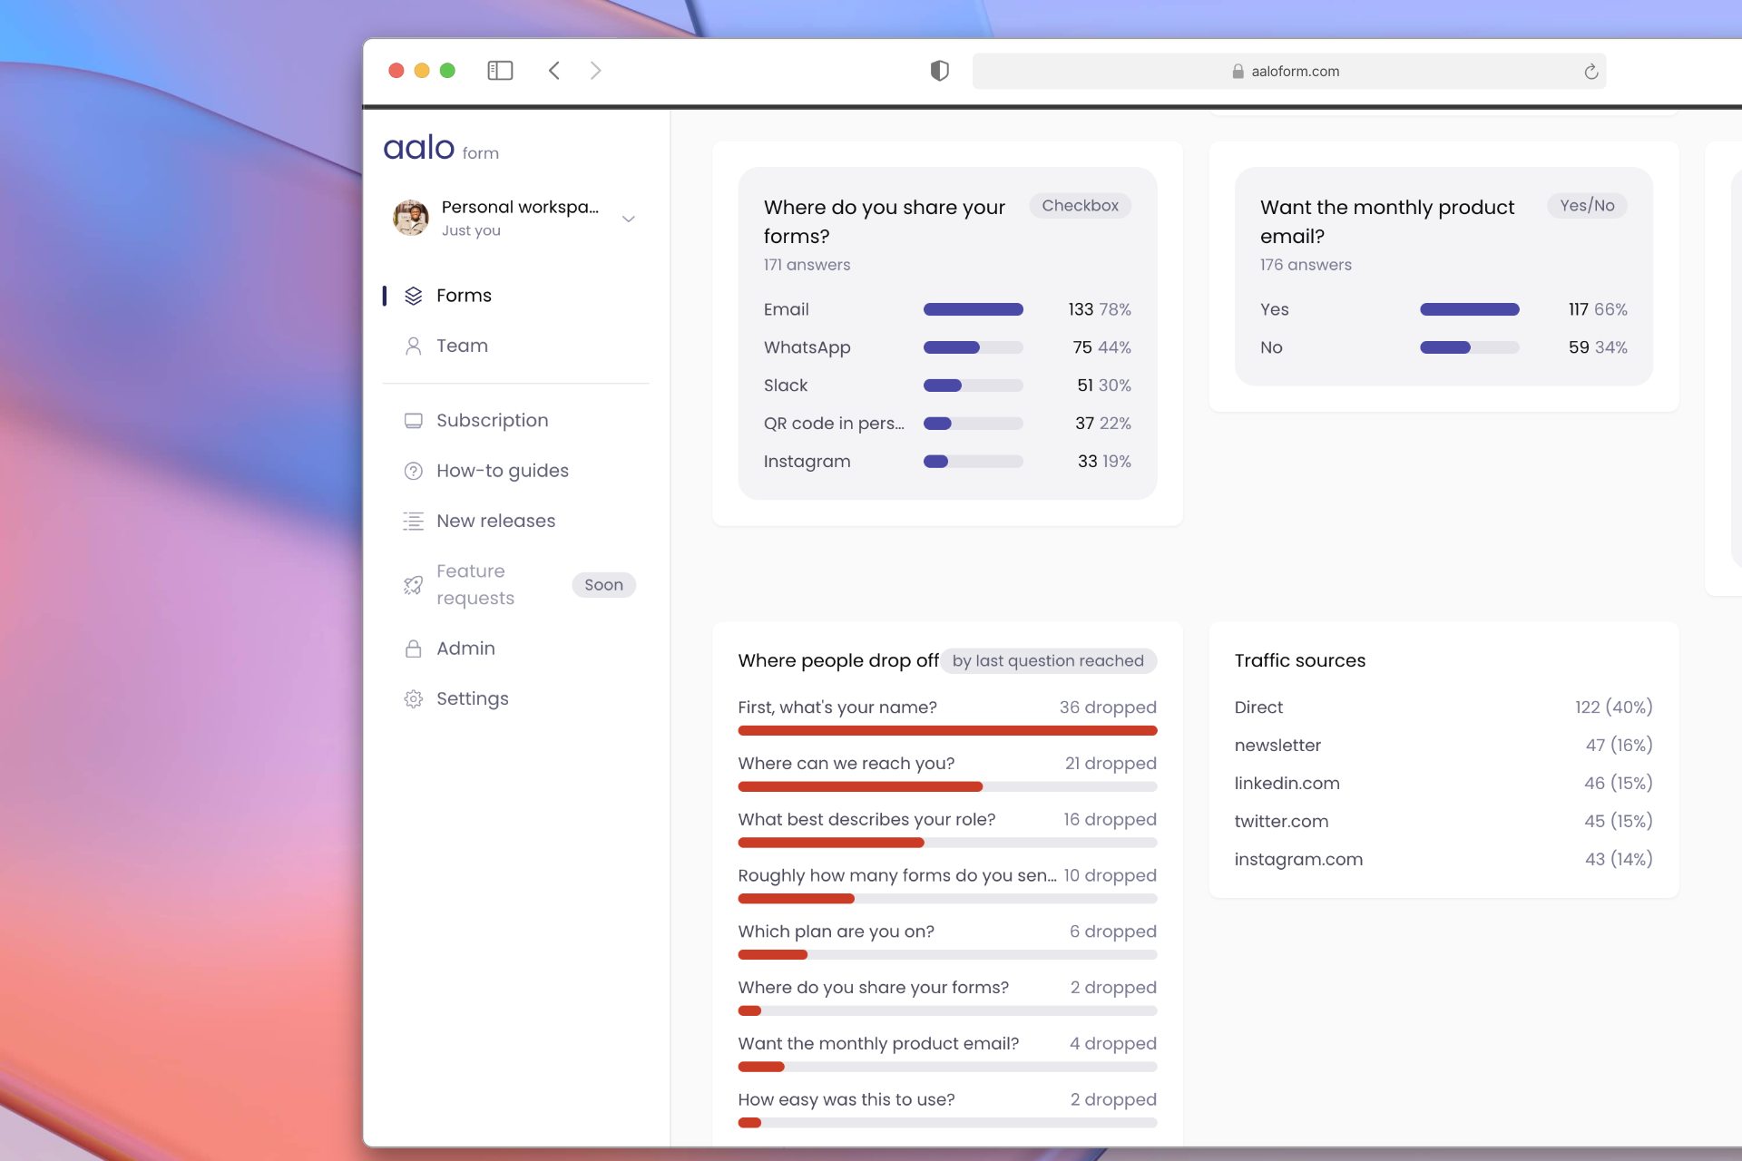Click 'Which plan are you on?' row

947,942
